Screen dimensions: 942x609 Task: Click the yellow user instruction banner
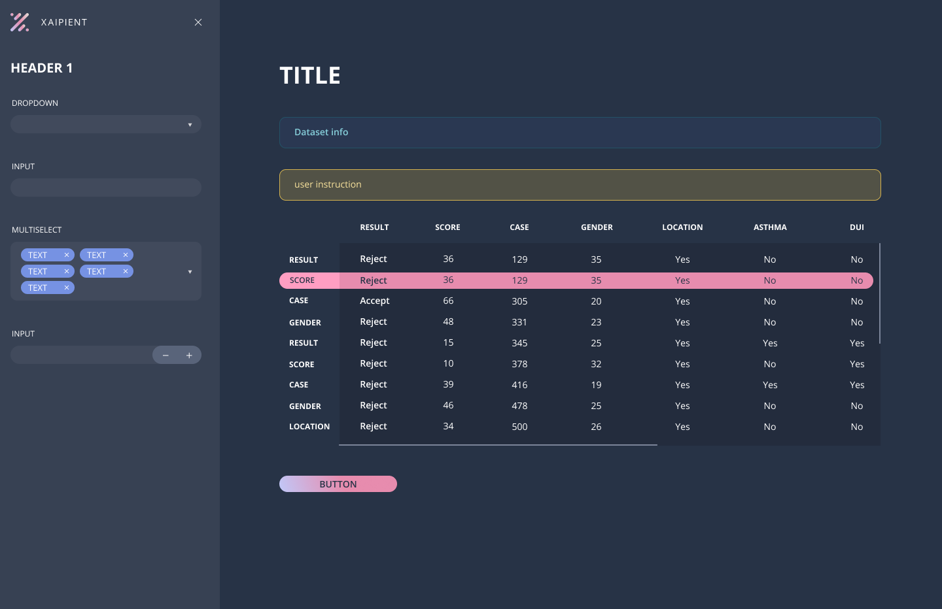(580, 184)
